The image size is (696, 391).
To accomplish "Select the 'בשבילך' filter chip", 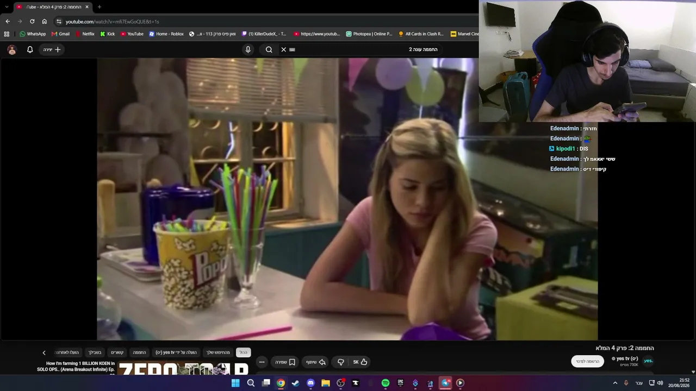I will tap(95, 352).
